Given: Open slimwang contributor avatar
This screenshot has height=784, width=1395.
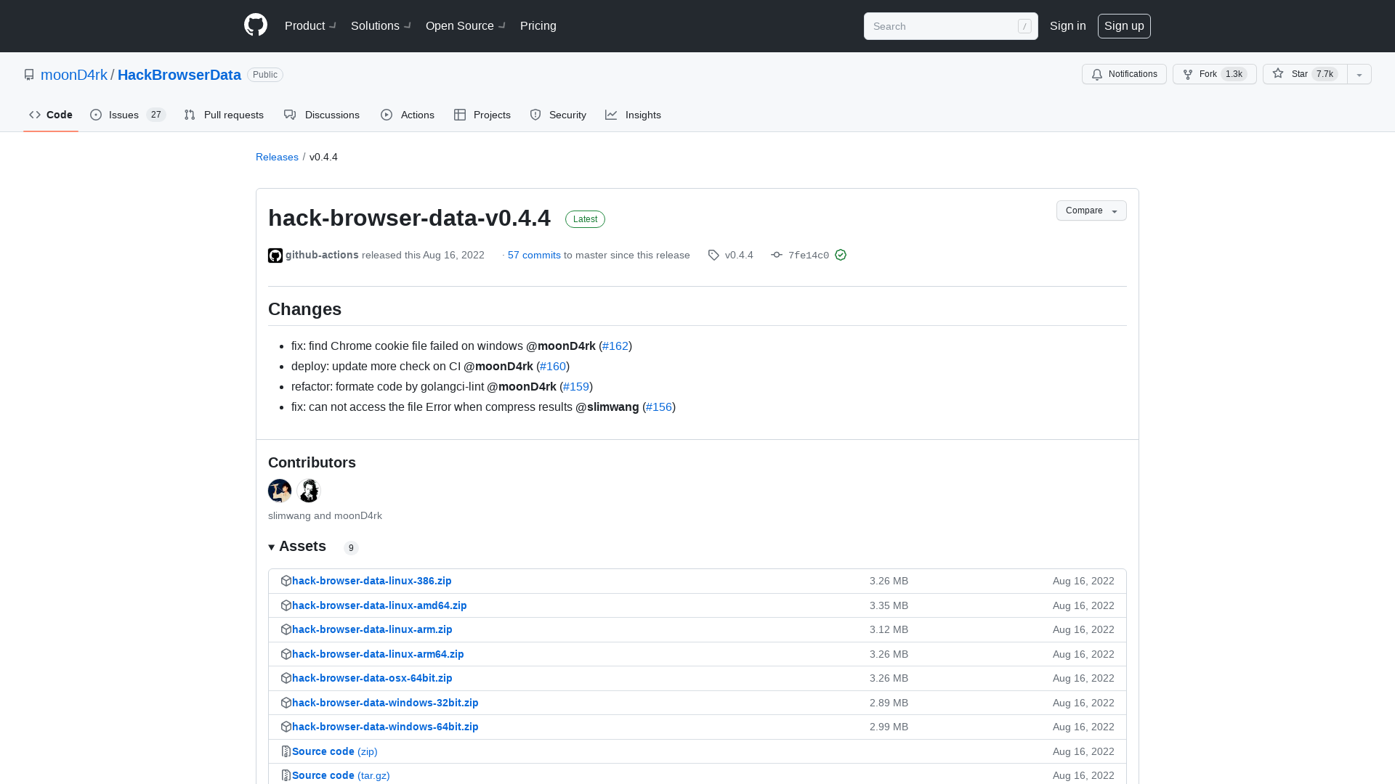Looking at the screenshot, I should (280, 491).
